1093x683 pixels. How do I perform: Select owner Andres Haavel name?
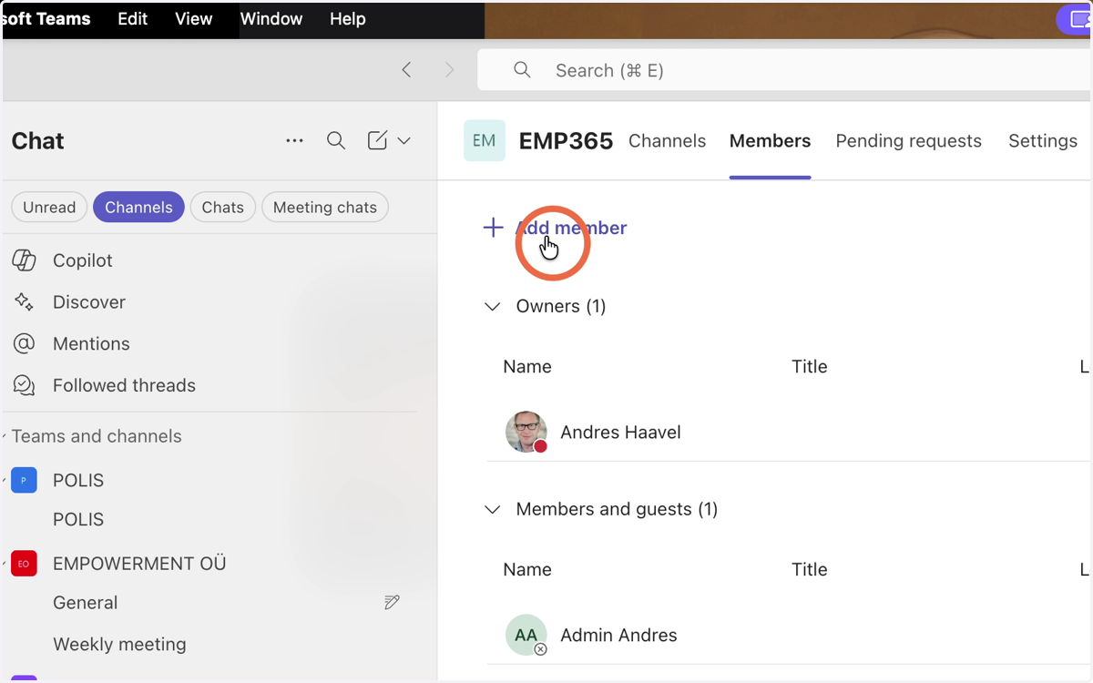[x=620, y=433]
